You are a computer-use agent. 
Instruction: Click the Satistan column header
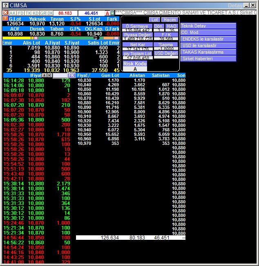pos(161,75)
